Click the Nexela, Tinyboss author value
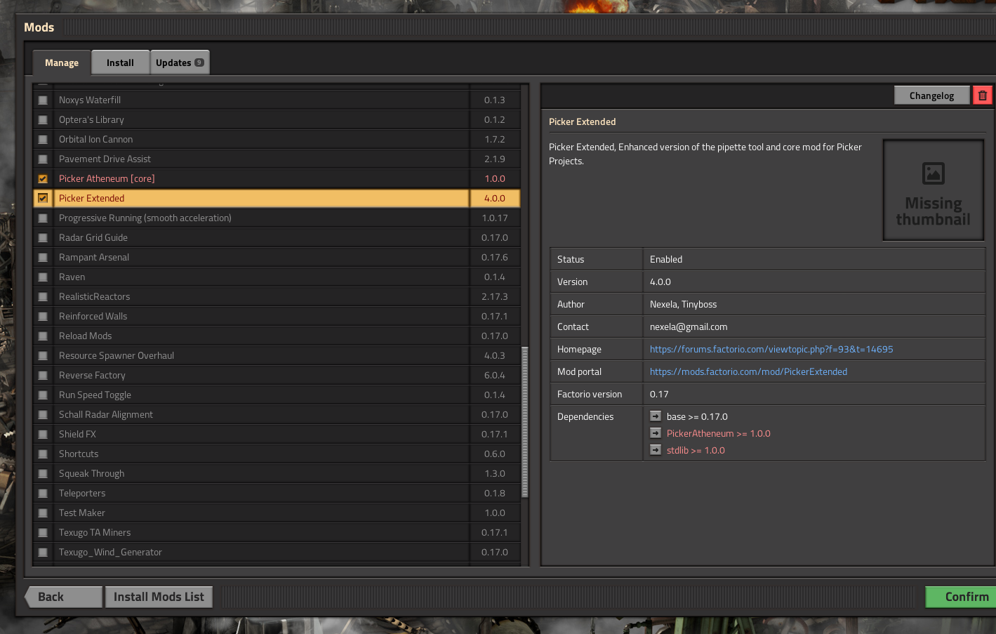Image resolution: width=996 pixels, height=634 pixels. pos(683,304)
